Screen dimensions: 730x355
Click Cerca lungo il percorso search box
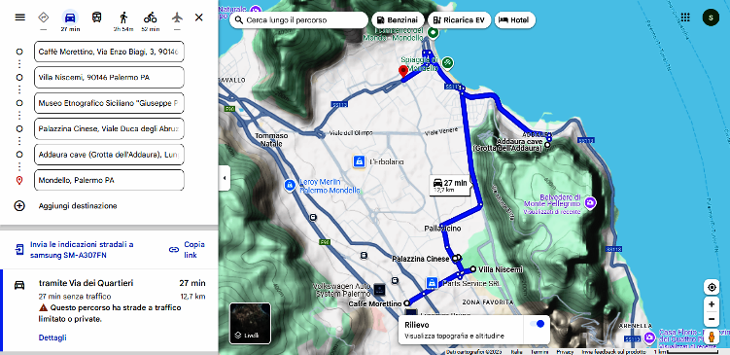tap(298, 20)
